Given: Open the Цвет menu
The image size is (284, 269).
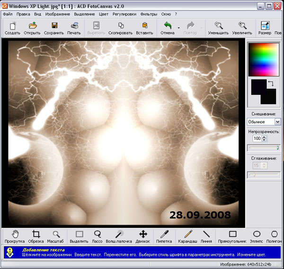Looking at the screenshot, I should pyautogui.click(x=104, y=14).
